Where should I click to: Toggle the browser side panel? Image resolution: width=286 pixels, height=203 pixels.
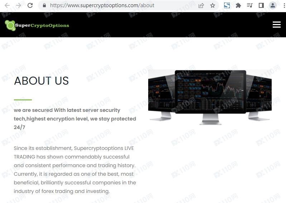261,5
